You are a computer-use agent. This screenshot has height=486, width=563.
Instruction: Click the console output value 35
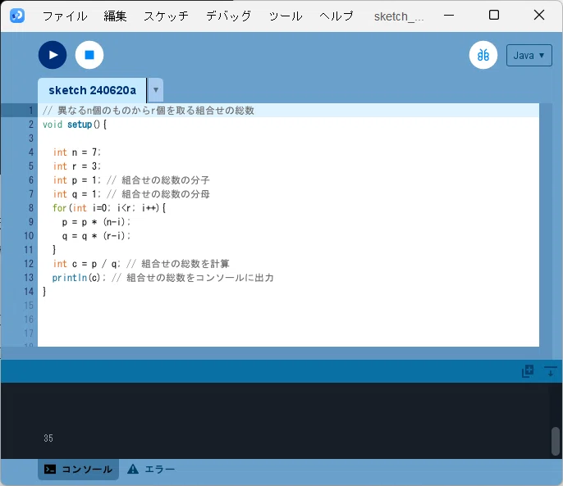coord(48,438)
